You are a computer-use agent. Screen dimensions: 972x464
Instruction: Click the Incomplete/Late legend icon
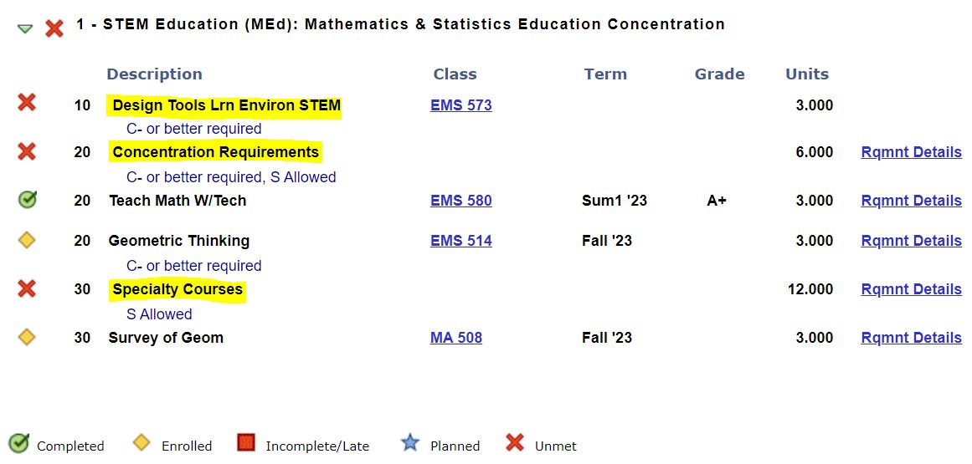click(245, 443)
